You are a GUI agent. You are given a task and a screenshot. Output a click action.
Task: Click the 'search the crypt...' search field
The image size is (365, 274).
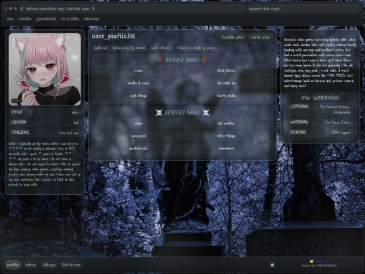(x=303, y=9)
